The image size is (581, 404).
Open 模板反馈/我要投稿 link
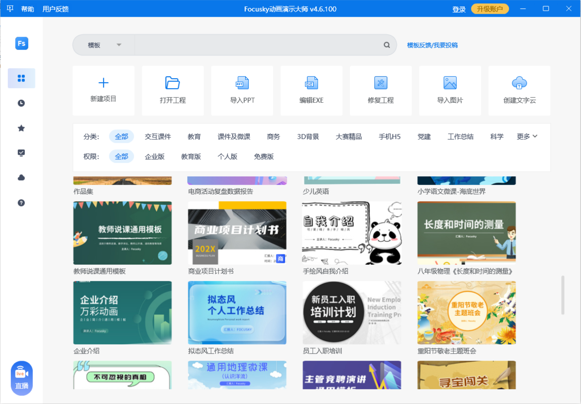coord(432,45)
